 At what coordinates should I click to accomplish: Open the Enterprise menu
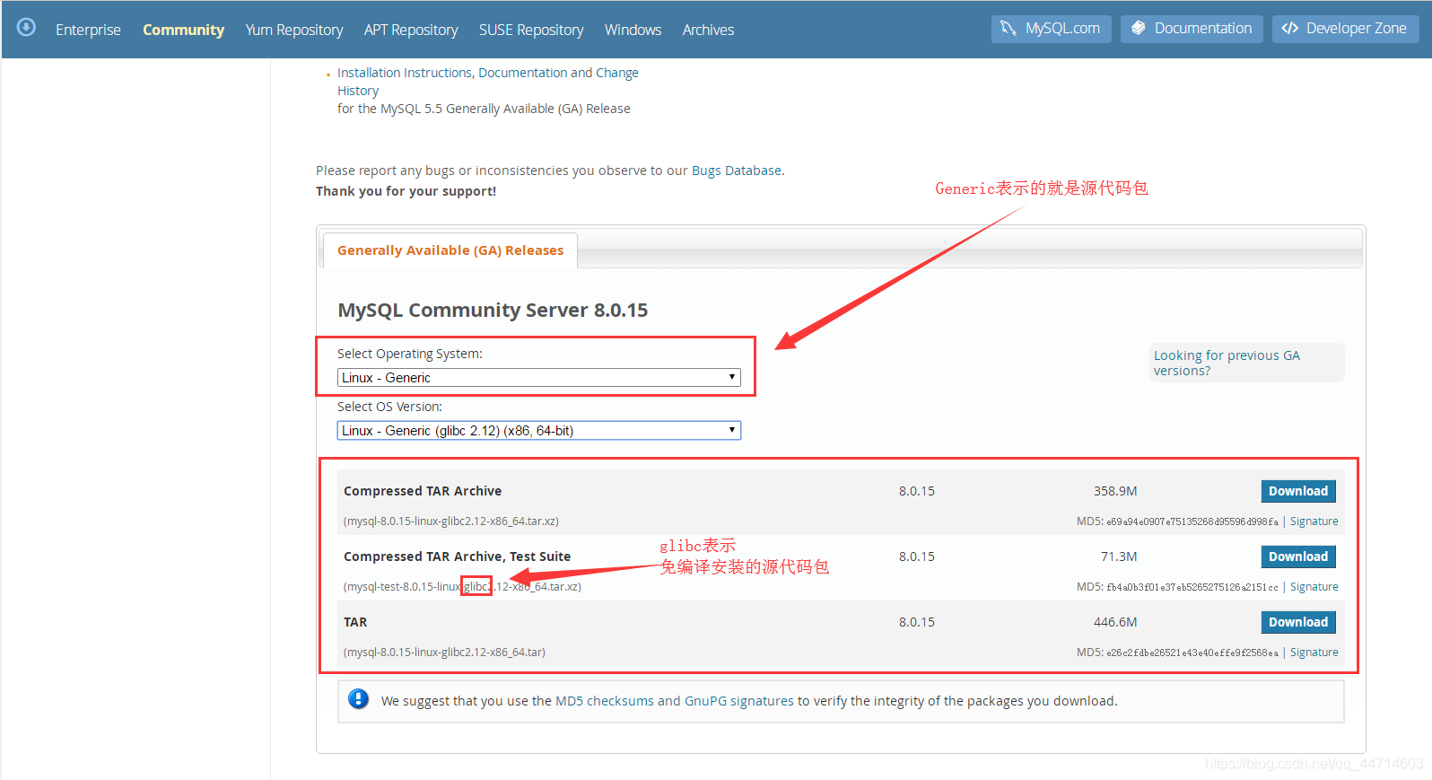click(88, 30)
